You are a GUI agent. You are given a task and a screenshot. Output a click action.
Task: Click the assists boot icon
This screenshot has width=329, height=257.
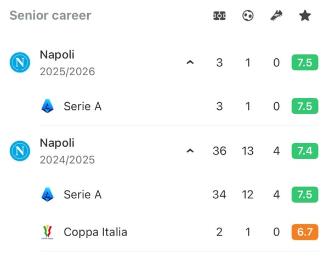276,16
